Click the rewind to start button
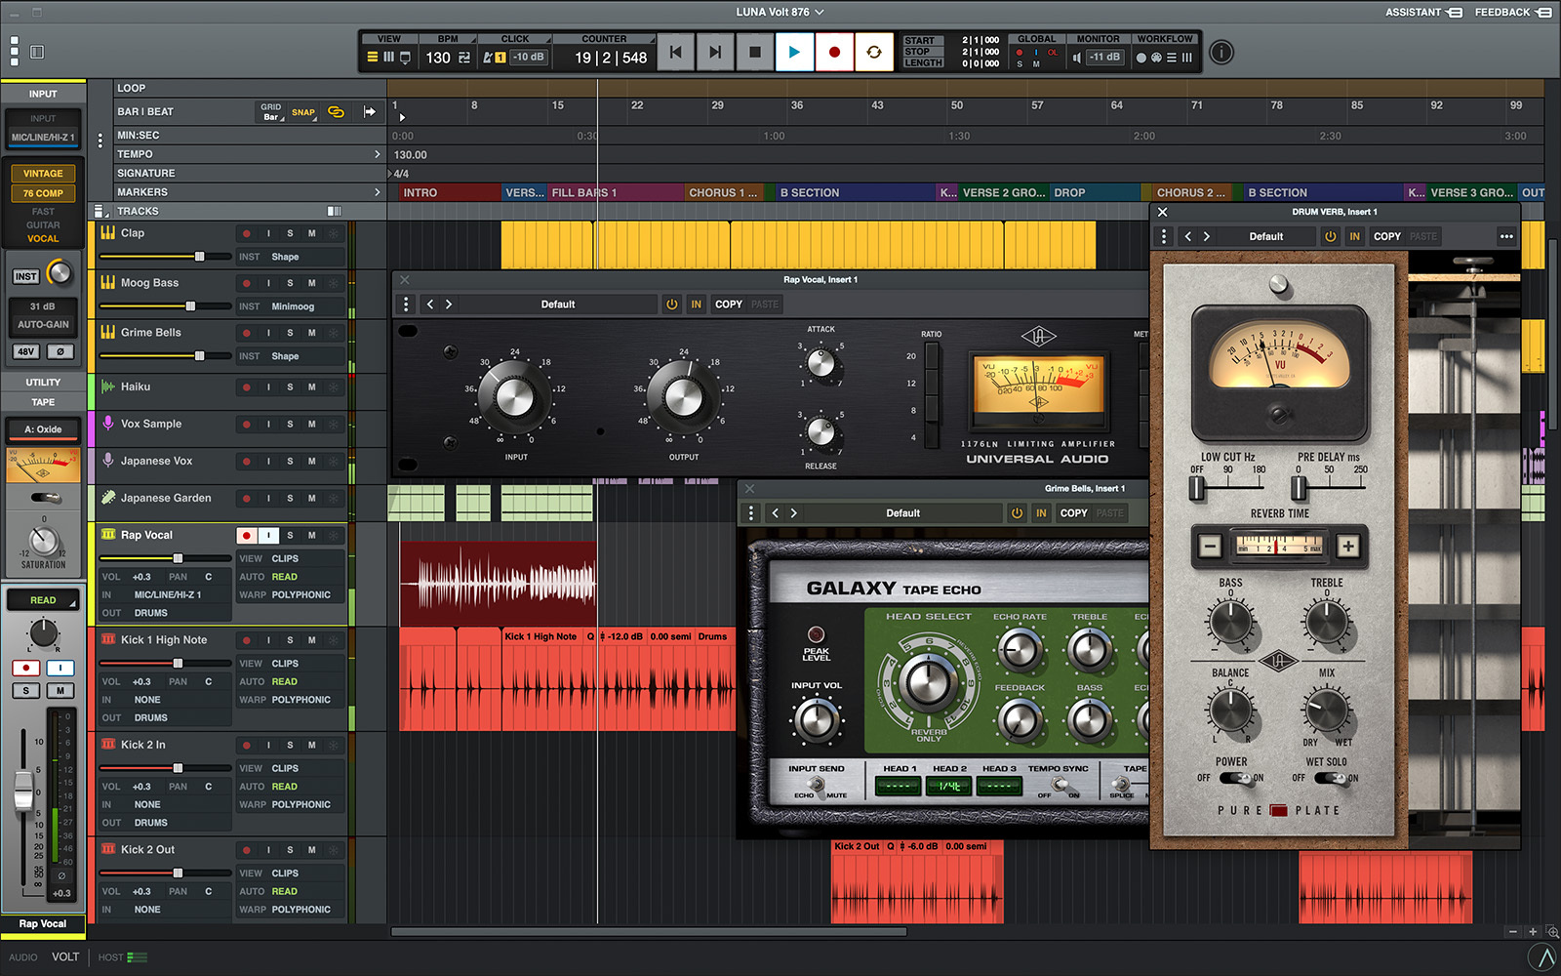The width and height of the screenshot is (1561, 976). [675, 53]
